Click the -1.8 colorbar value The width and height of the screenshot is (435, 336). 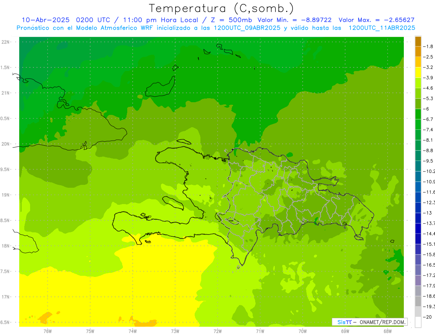[x=428, y=46]
